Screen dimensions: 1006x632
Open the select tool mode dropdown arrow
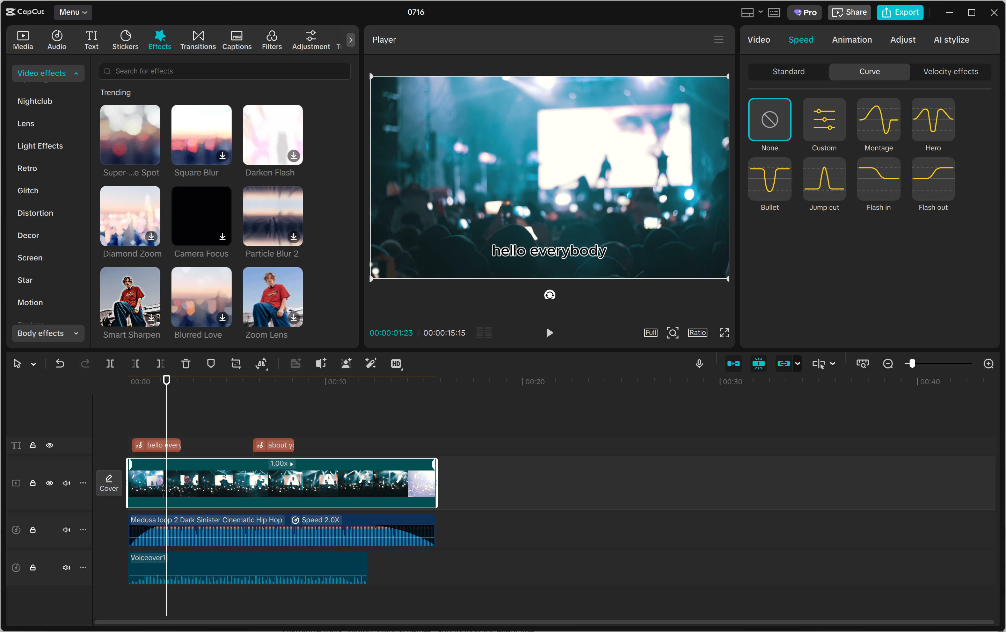[34, 364]
